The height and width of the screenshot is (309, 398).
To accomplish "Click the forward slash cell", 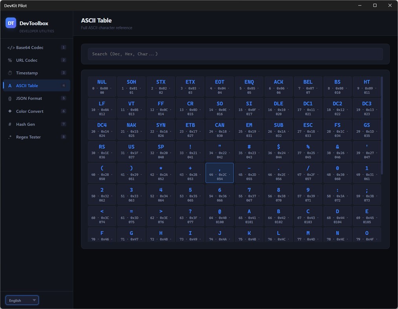I will click(308, 173).
